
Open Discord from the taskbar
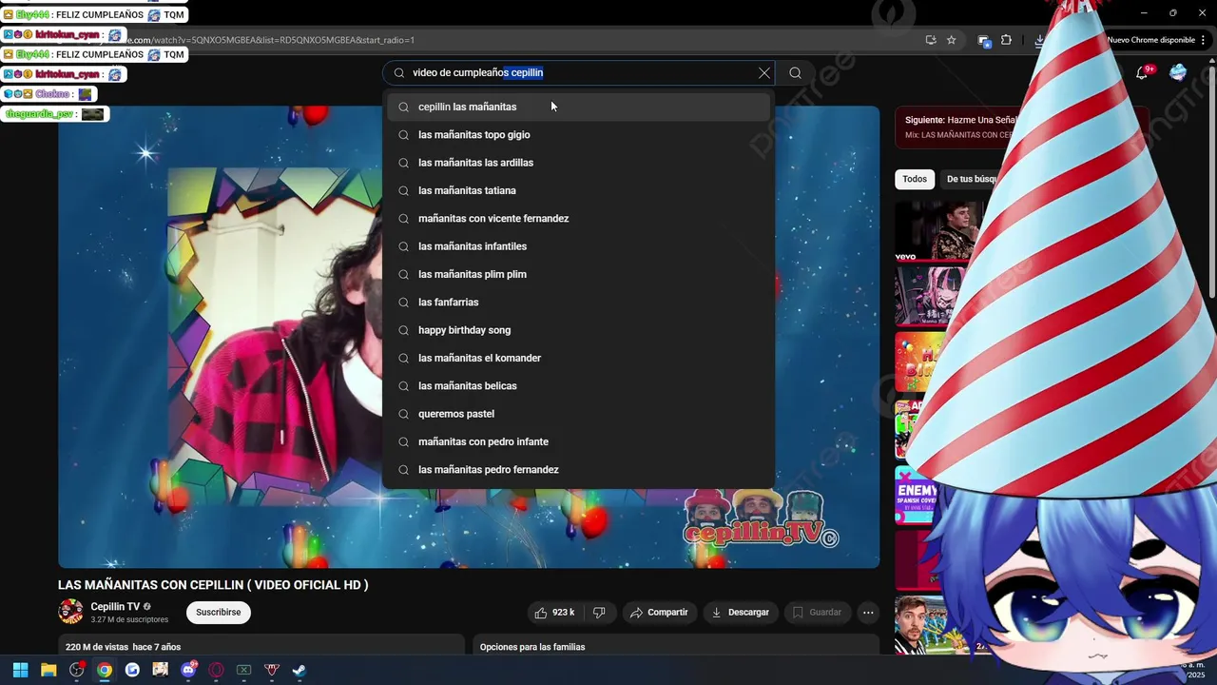(x=188, y=670)
